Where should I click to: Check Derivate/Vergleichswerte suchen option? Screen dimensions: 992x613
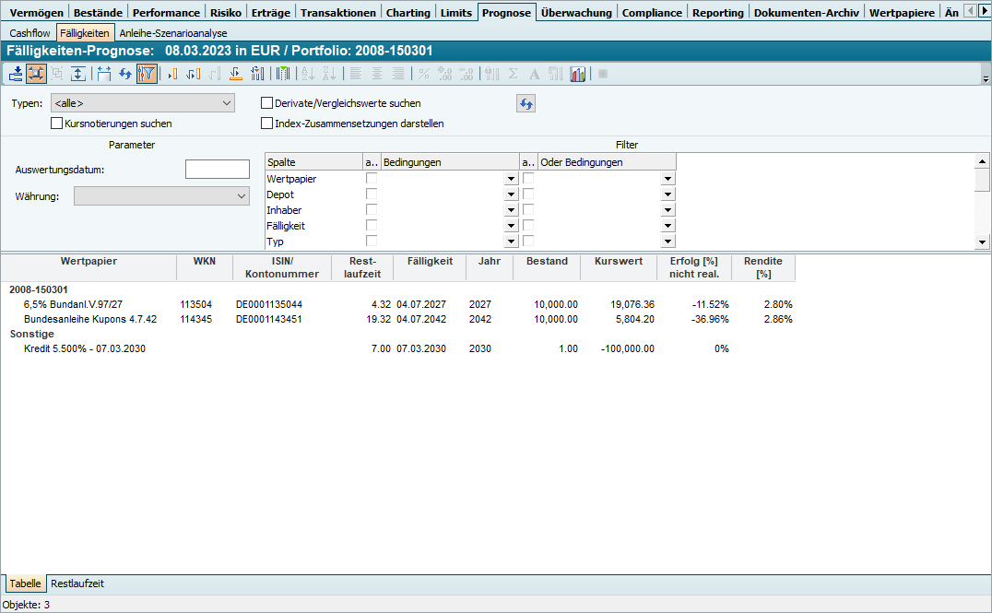[267, 103]
